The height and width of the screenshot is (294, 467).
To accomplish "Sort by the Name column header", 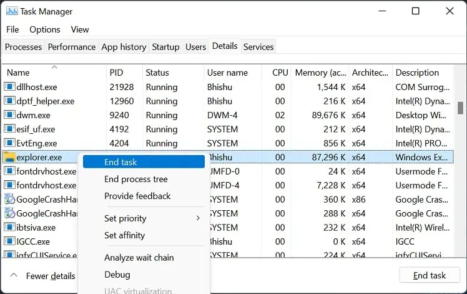I will [x=54, y=73].
